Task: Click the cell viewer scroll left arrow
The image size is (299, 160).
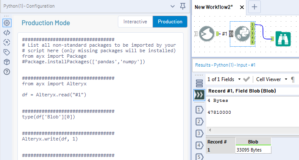Action: [210, 130]
